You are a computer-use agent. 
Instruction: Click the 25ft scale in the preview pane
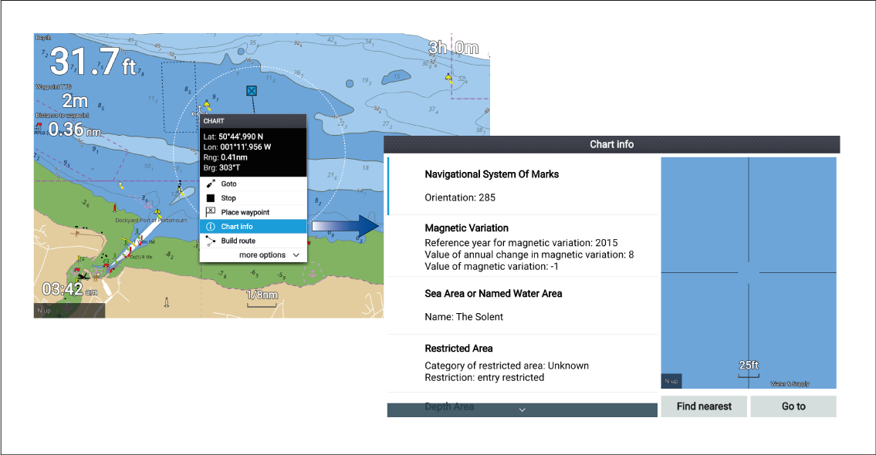coord(749,369)
